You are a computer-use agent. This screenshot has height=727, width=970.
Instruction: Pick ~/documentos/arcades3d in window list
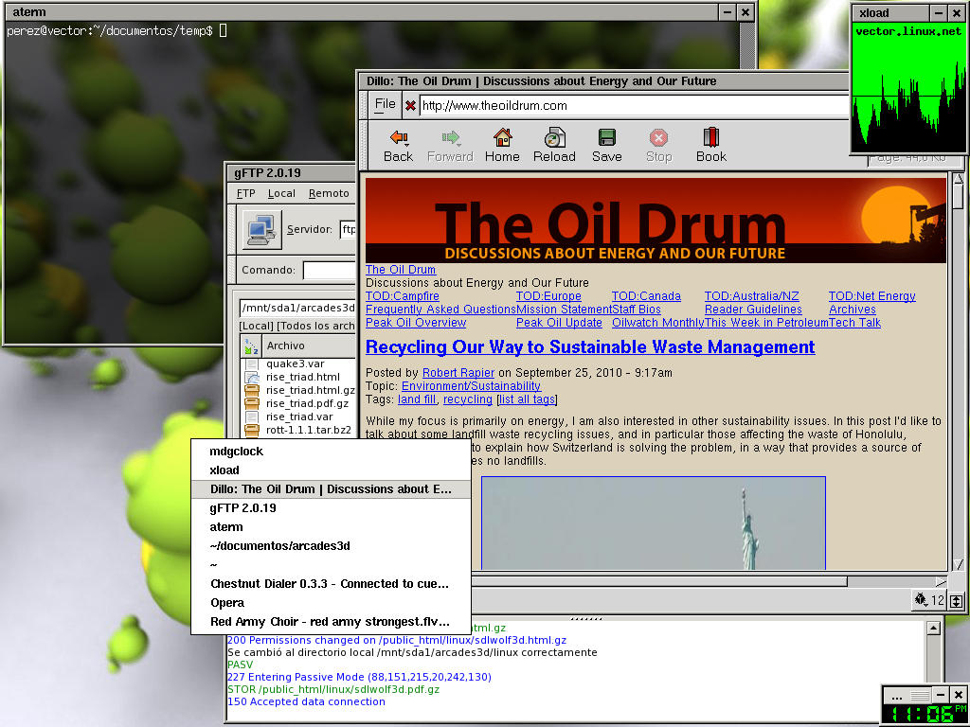(331, 546)
